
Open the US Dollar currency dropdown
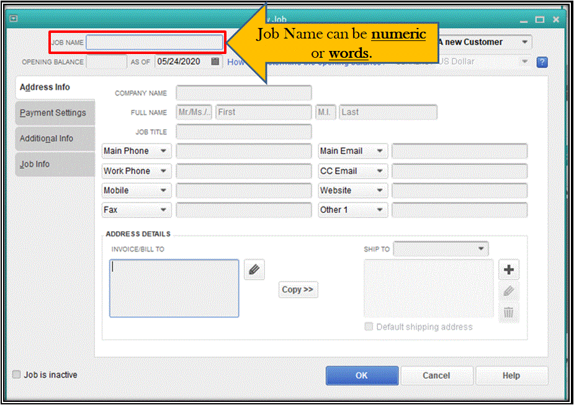point(525,61)
